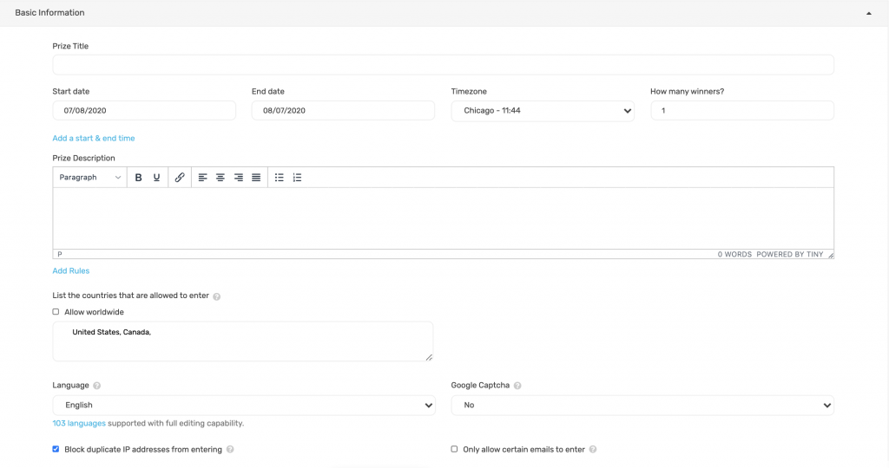
Task: Center align the description text
Action: [221, 178]
